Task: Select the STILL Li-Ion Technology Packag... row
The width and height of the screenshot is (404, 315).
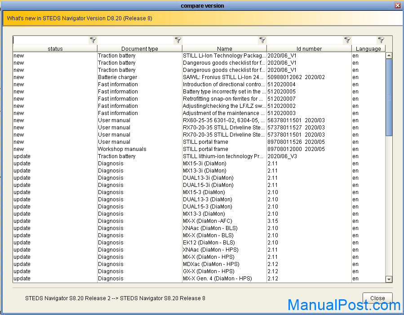Action: (199, 56)
